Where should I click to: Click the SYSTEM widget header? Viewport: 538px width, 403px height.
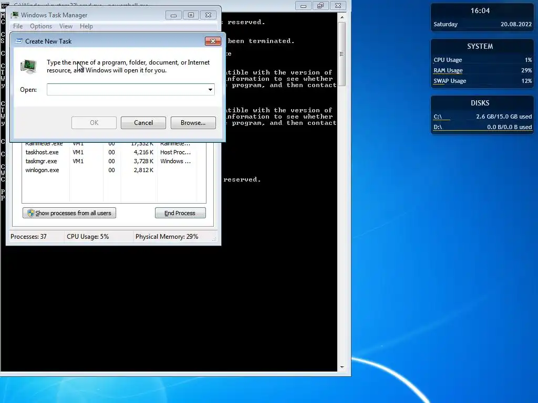[x=480, y=46]
